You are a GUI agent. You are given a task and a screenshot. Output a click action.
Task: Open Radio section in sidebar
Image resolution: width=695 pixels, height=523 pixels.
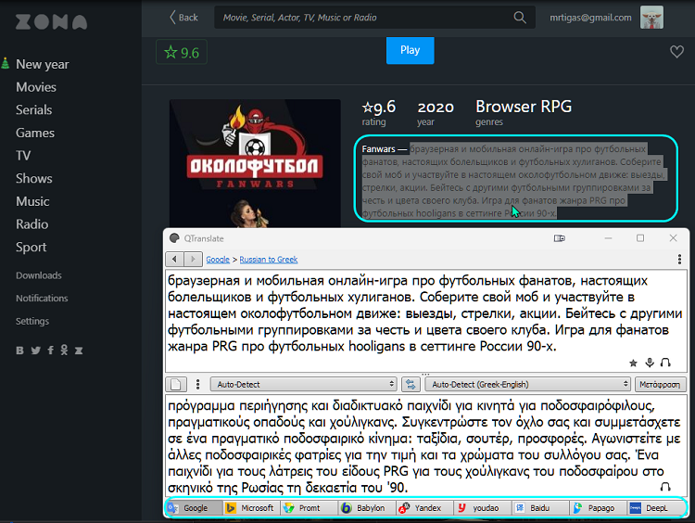tap(32, 224)
